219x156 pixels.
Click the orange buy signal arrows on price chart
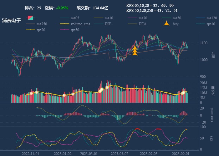[135, 51]
